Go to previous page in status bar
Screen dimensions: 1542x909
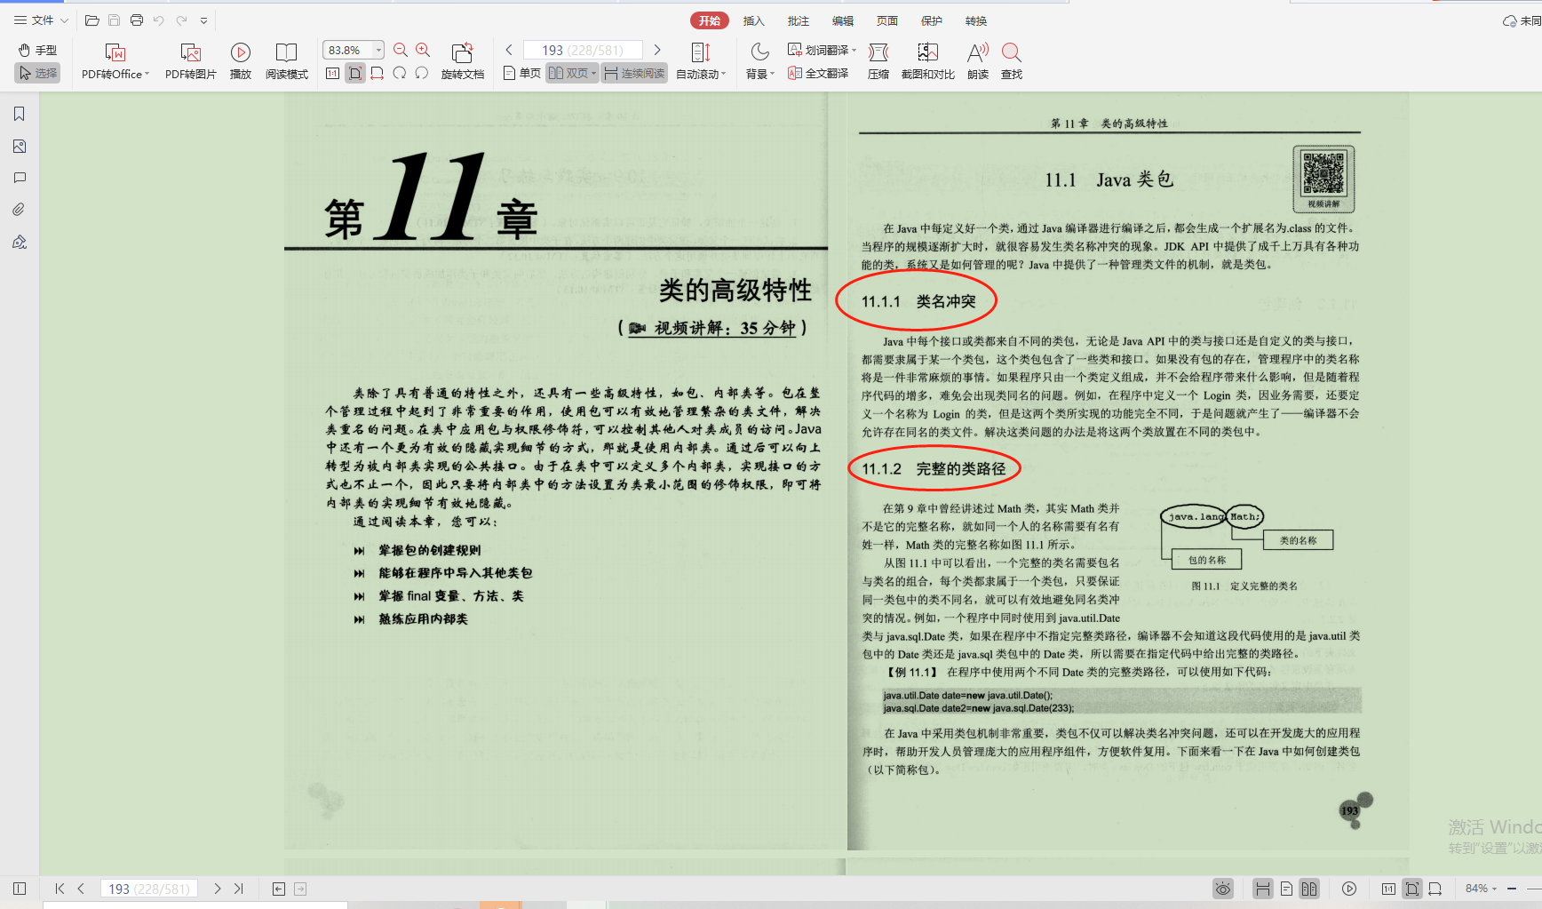[x=81, y=889]
